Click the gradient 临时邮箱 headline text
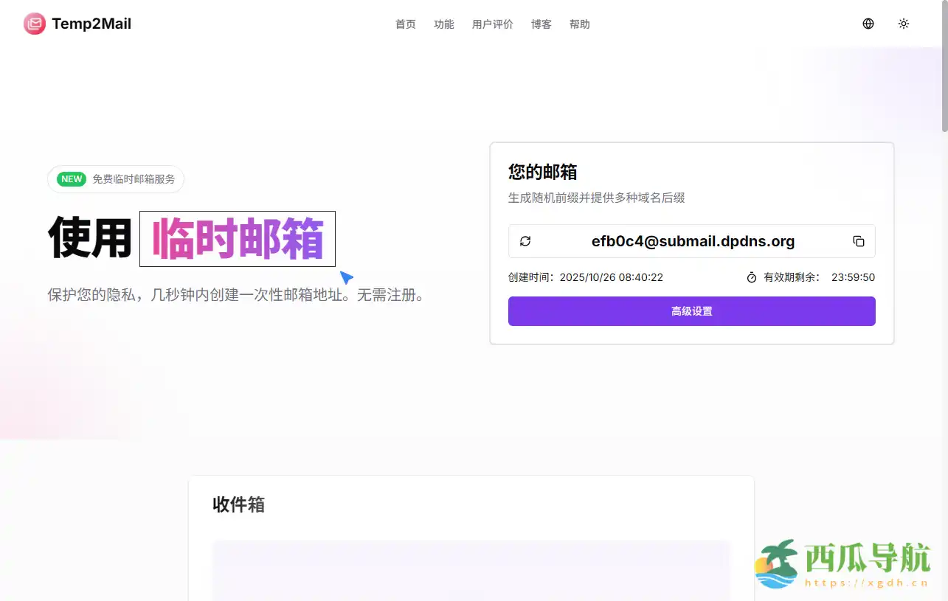 [x=238, y=239]
